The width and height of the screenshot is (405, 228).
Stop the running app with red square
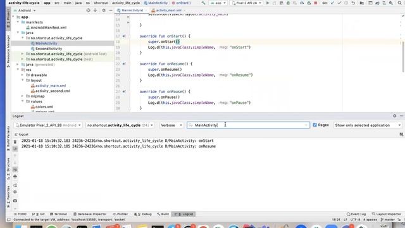[315, 3]
